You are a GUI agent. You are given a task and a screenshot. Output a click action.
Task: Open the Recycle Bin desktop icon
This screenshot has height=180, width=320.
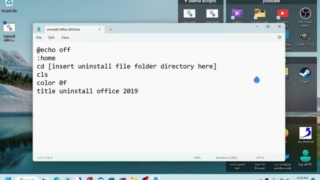point(9,6)
